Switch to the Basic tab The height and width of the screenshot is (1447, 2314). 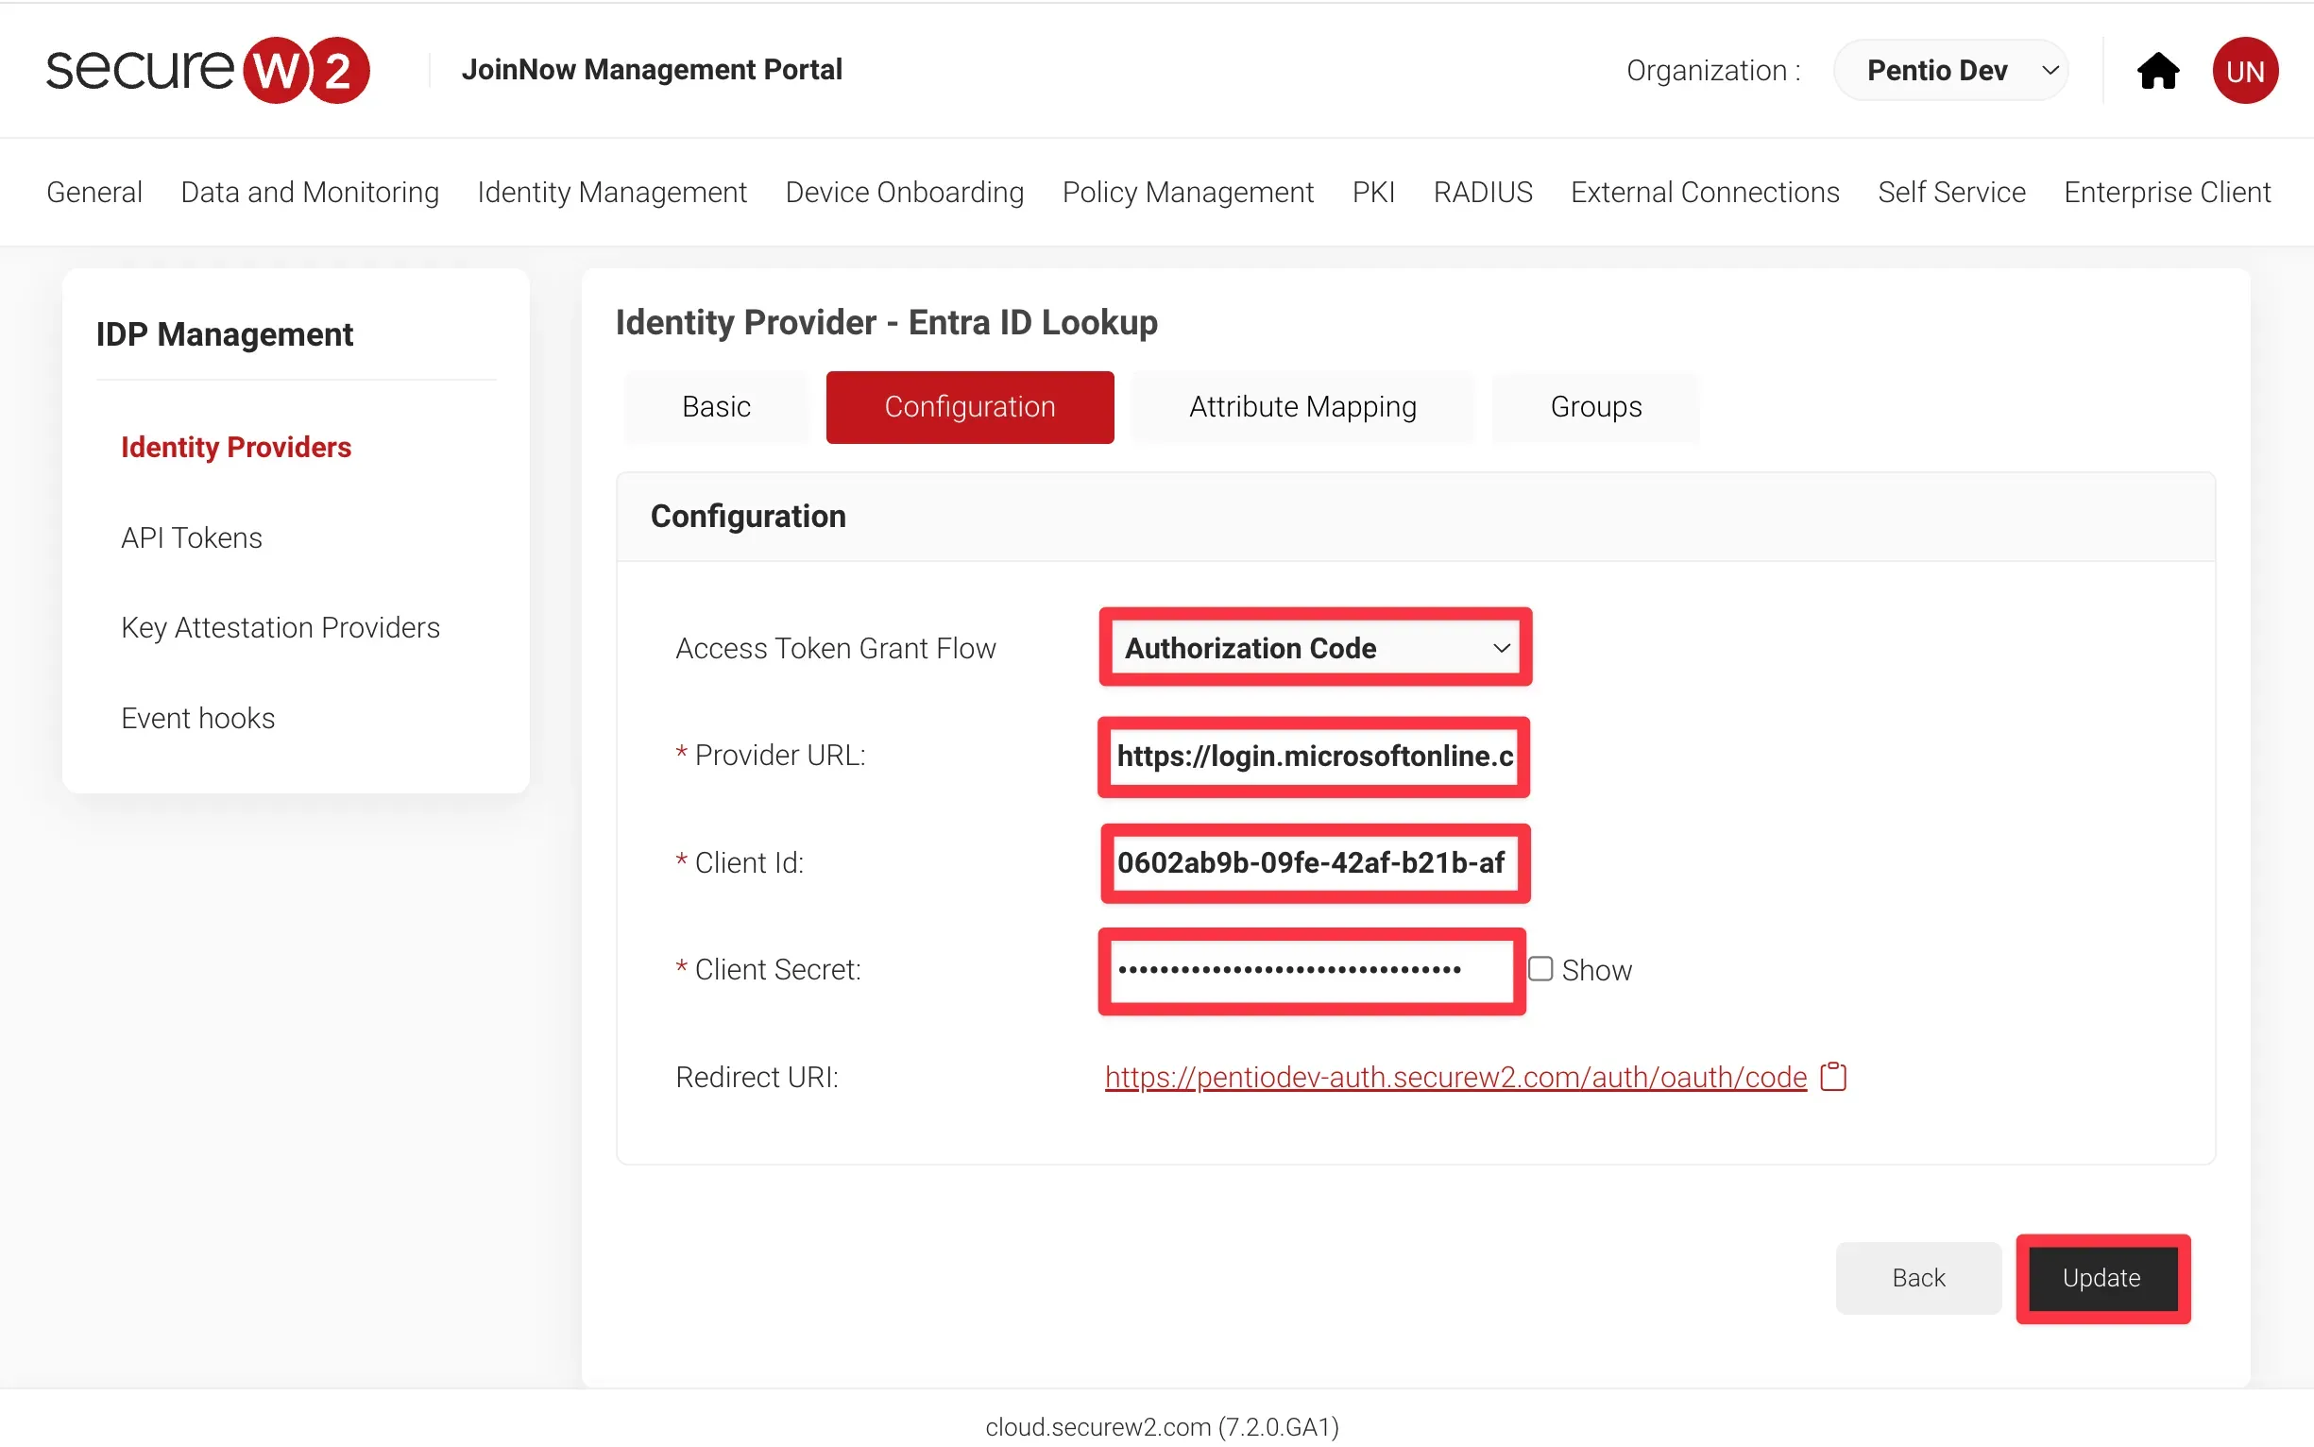(715, 406)
